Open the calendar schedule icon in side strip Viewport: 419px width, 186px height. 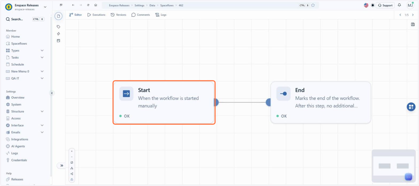point(59,41)
